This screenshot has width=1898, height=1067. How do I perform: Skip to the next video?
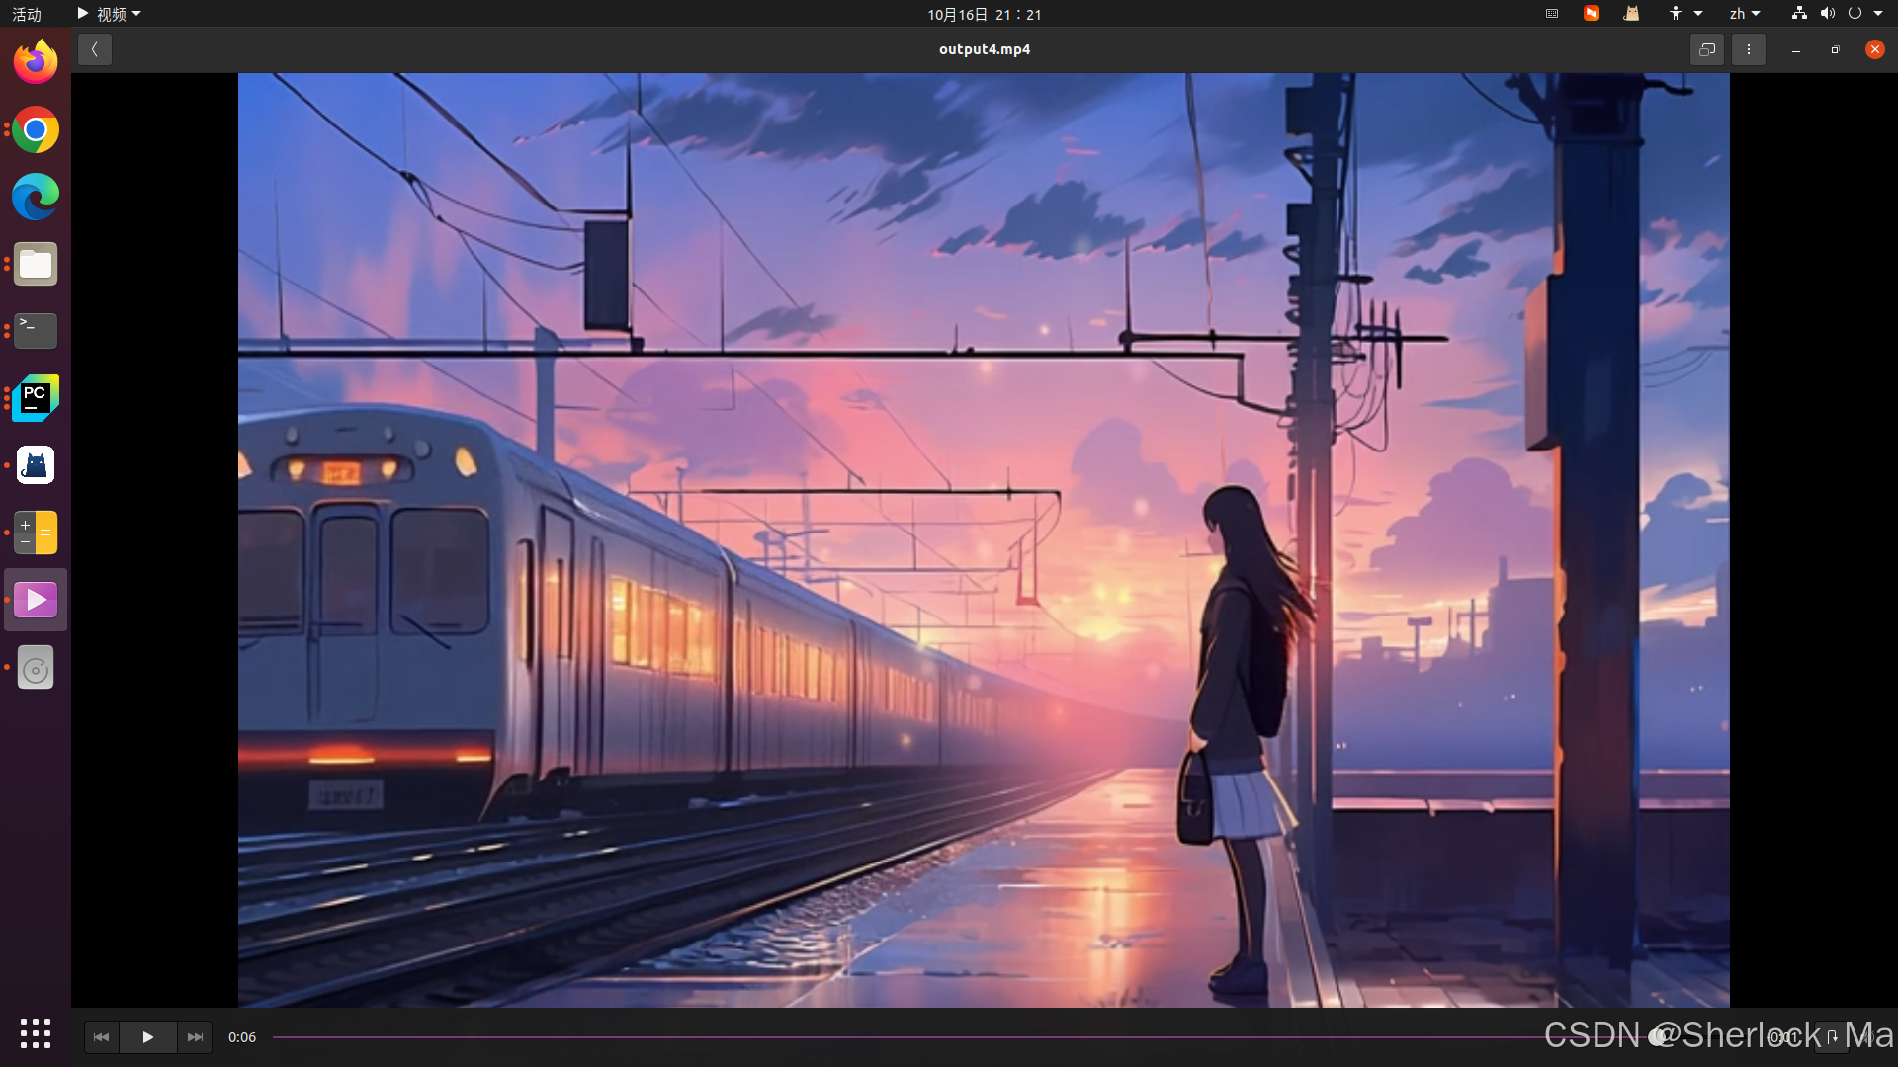[x=195, y=1037]
